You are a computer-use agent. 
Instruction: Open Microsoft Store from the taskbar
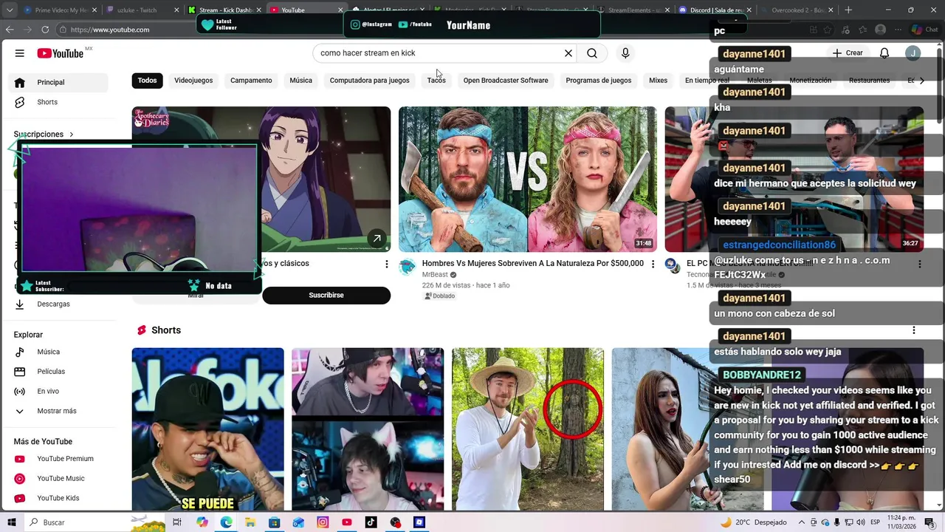pyautogui.click(x=275, y=522)
